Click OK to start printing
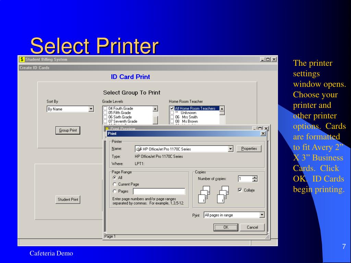351x263 pixels. [x=226, y=227]
